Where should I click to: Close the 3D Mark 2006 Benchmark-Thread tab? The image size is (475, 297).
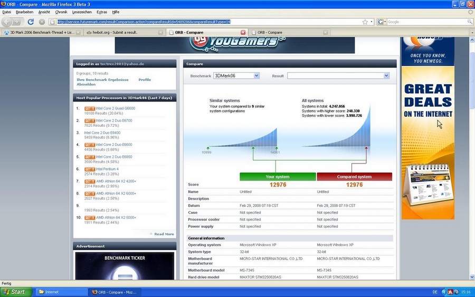point(78,32)
